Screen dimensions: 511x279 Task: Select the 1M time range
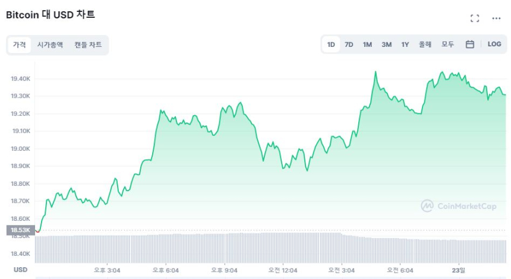(367, 45)
